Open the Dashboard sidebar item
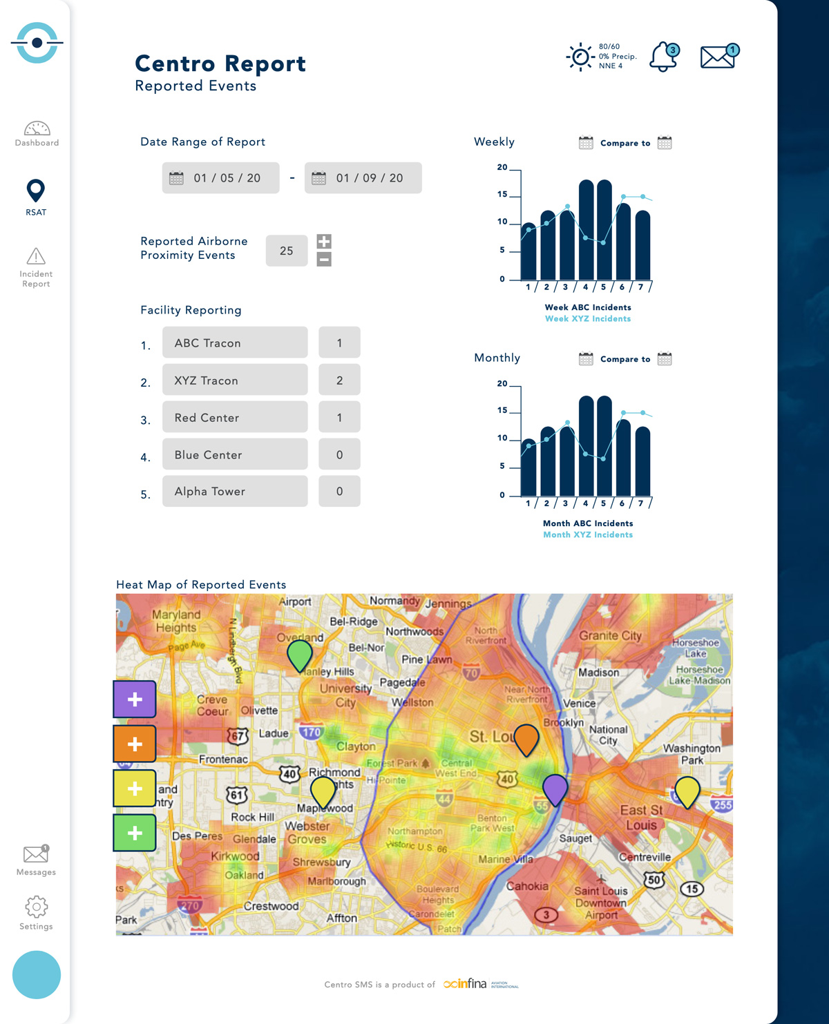Screen dimensions: 829x1024 pos(37,134)
